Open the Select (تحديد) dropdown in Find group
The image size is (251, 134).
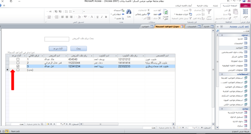point(119,18)
